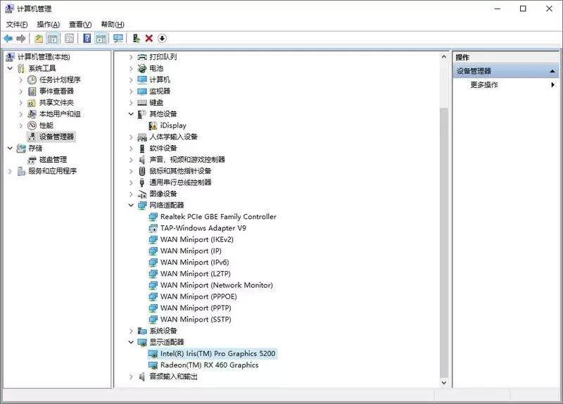Screen dimensions: 563x404
Task: Collapse the 网络适配器 category
Action: tap(131, 206)
